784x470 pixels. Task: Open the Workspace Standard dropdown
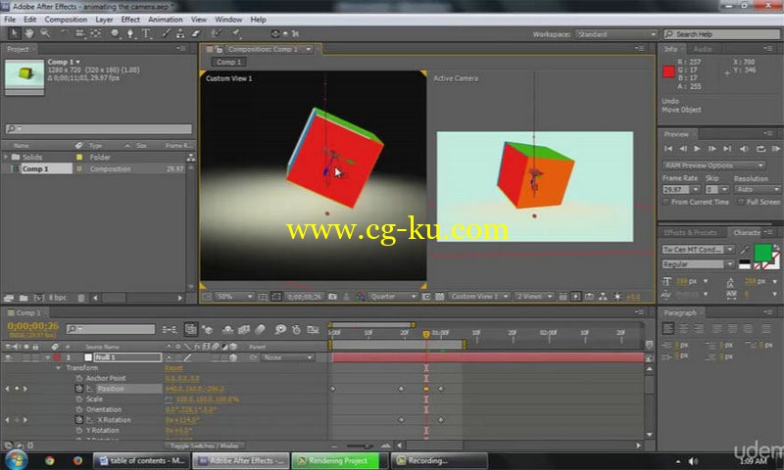pos(615,34)
